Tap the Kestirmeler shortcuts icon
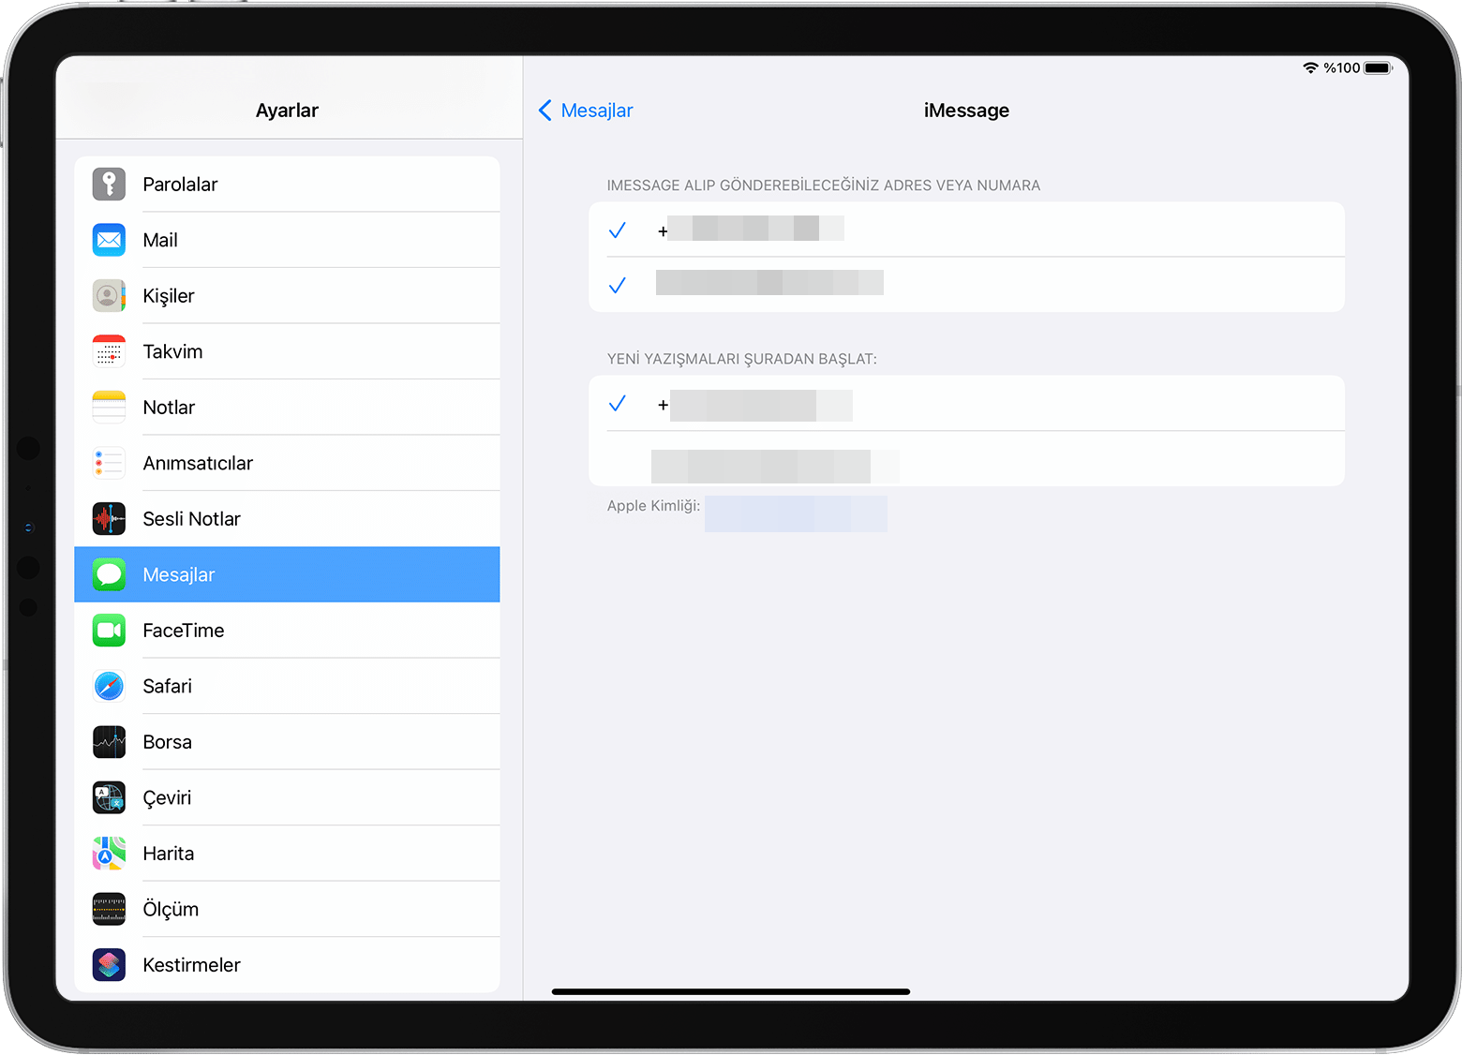This screenshot has width=1462, height=1055. (x=109, y=965)
